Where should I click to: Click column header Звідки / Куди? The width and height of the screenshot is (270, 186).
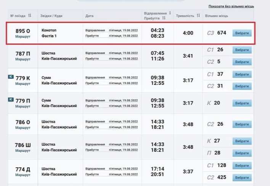(x=51, y=16)
